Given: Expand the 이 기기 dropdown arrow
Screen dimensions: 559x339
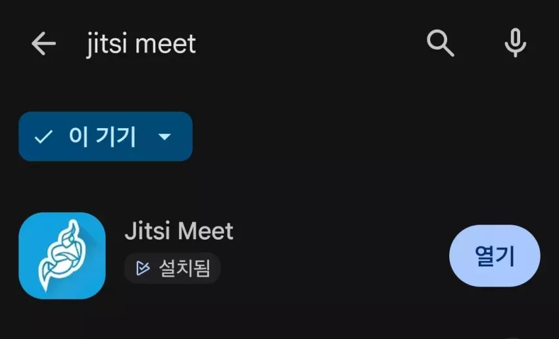Looking at the screenshot, I should pyautogui.click(x=164, y=137).
